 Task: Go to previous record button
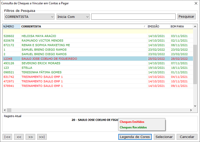19,137
